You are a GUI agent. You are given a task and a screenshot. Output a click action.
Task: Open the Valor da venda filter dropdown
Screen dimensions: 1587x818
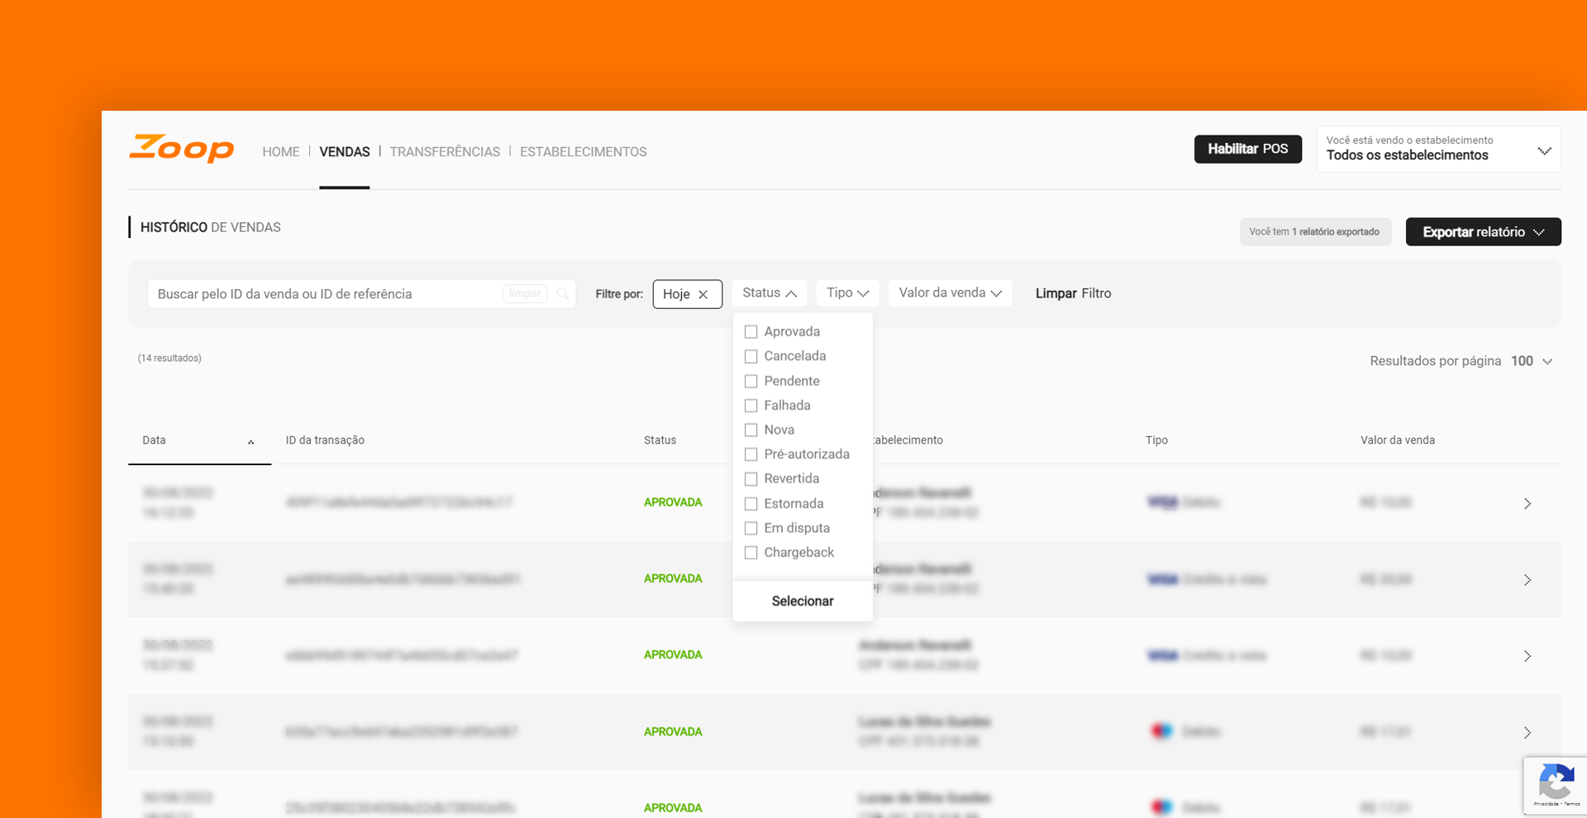(950, 292)
